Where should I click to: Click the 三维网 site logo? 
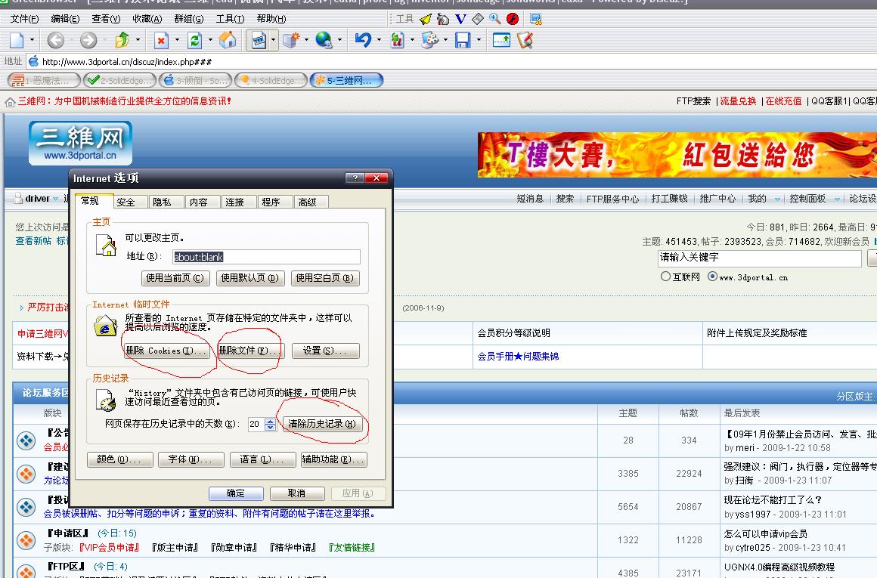[x=81, y=143]
